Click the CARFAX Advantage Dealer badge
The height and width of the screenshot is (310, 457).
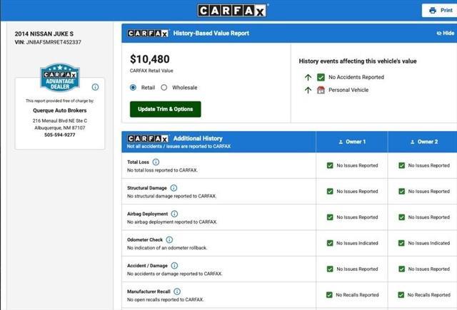coord(60,78)
